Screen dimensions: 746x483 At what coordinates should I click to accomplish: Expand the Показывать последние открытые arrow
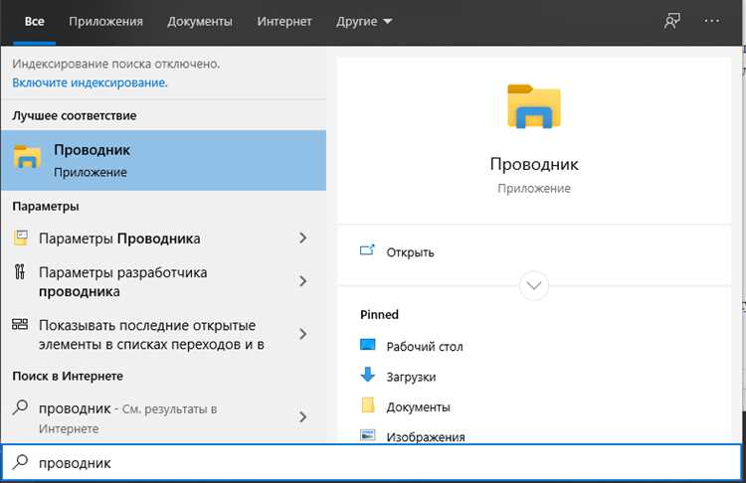302,334
